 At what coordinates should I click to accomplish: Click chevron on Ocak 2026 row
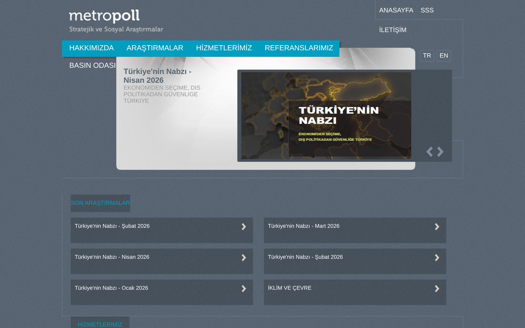point(244,289)
